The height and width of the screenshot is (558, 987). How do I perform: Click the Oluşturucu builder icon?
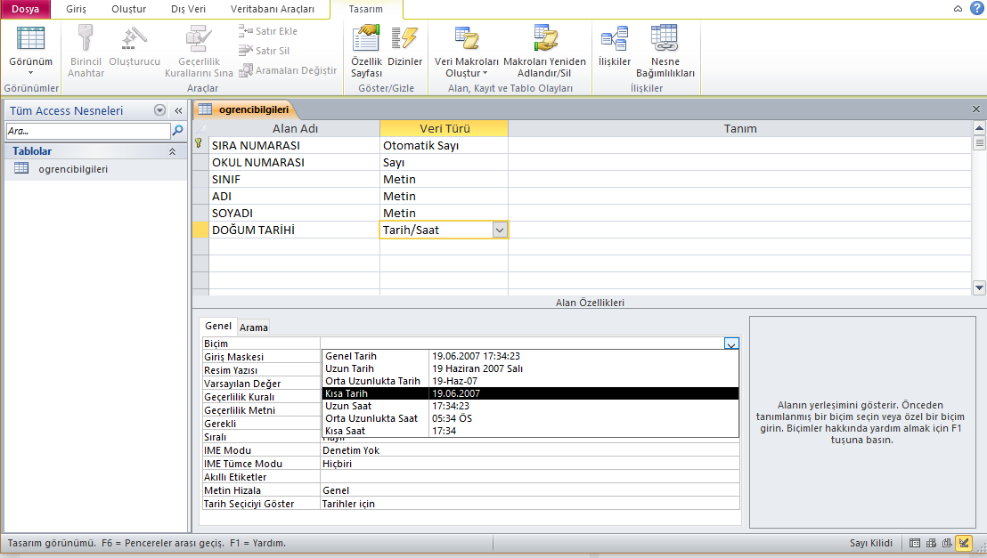(x=135, y=39)
